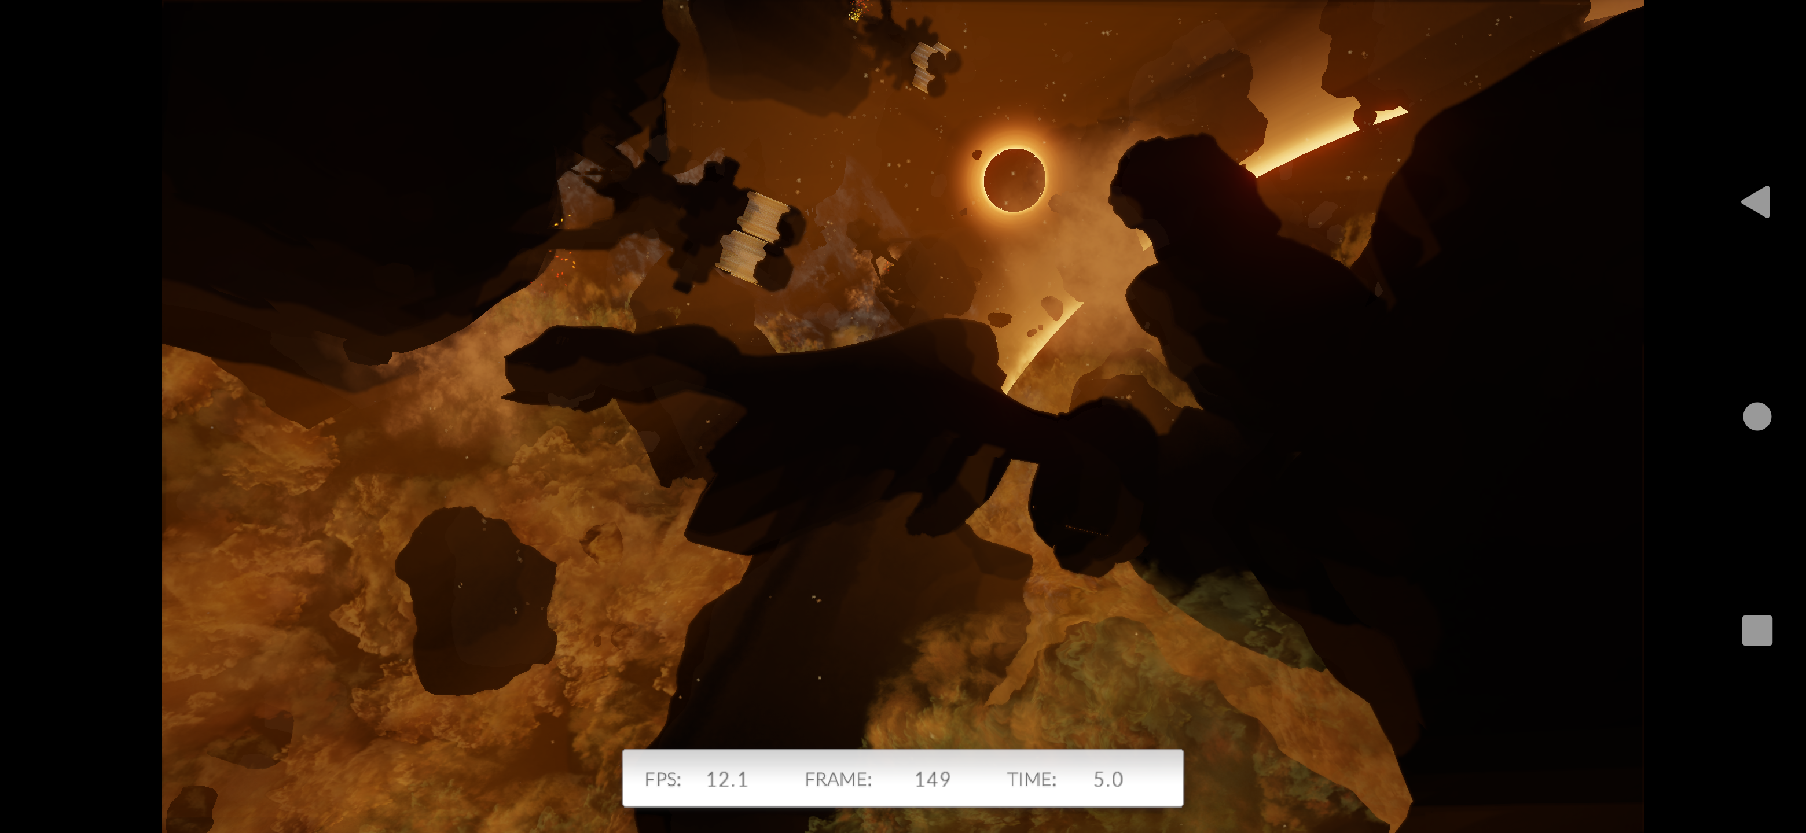Viewport: 1806px width, 833px height.
Task: Select the FPS label in stats bar
Action: pyautogui.click(x=663, y=779)
